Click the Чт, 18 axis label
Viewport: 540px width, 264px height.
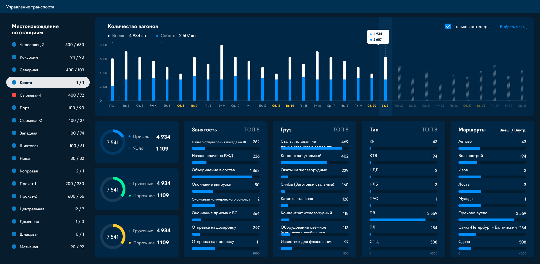point(345,106)
